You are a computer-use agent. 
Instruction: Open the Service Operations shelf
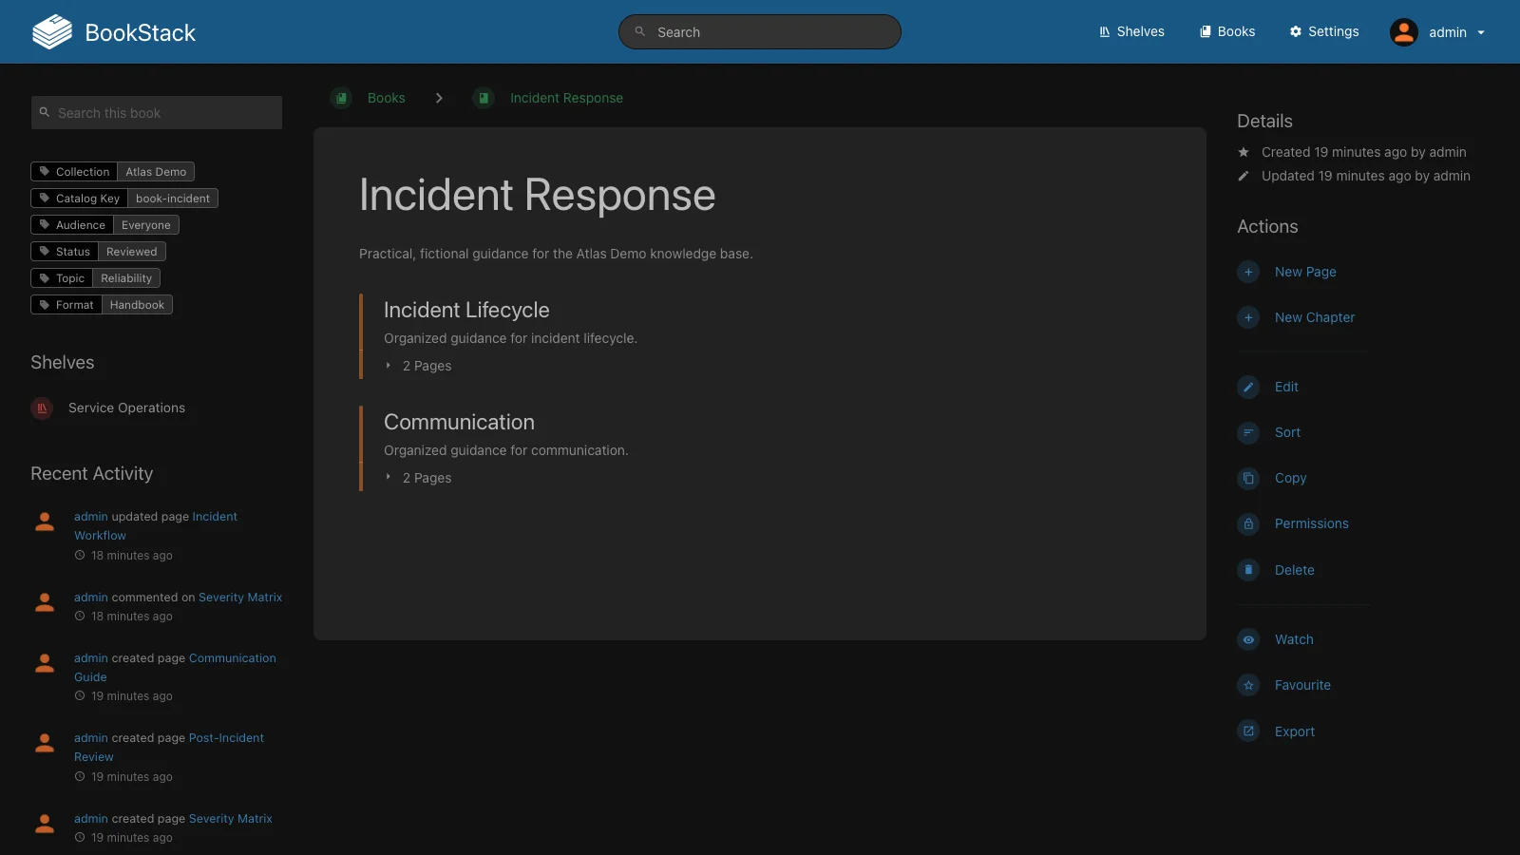coord(126,408)
